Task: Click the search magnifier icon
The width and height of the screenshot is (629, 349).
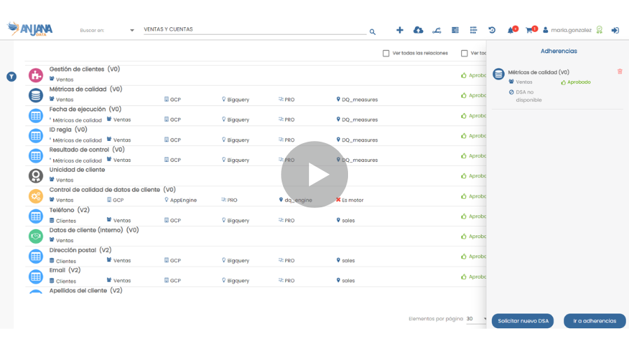Action: coord(373,31)
